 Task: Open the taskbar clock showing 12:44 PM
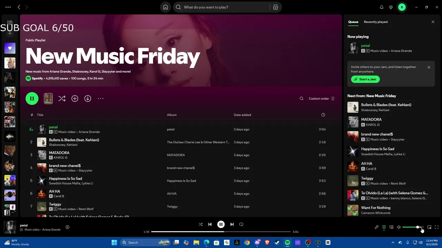pyautogui.click(x=432, y=242)
